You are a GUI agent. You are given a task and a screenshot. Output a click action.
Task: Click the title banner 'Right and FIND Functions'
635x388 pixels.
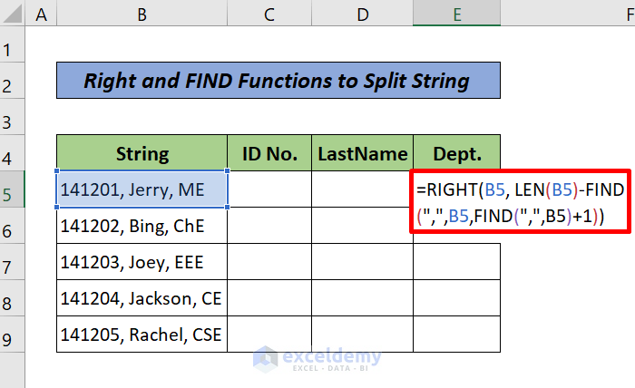pyautogui.click(x=278, y=81)
